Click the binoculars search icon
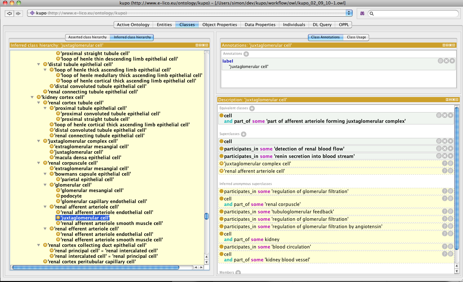The width and height of the screenshot is (463, 282). tap(362, 13)
